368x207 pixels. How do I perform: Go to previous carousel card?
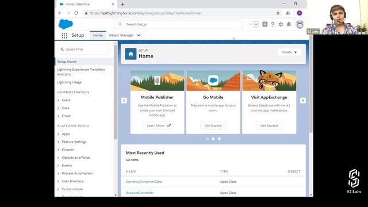click(124, 101)
